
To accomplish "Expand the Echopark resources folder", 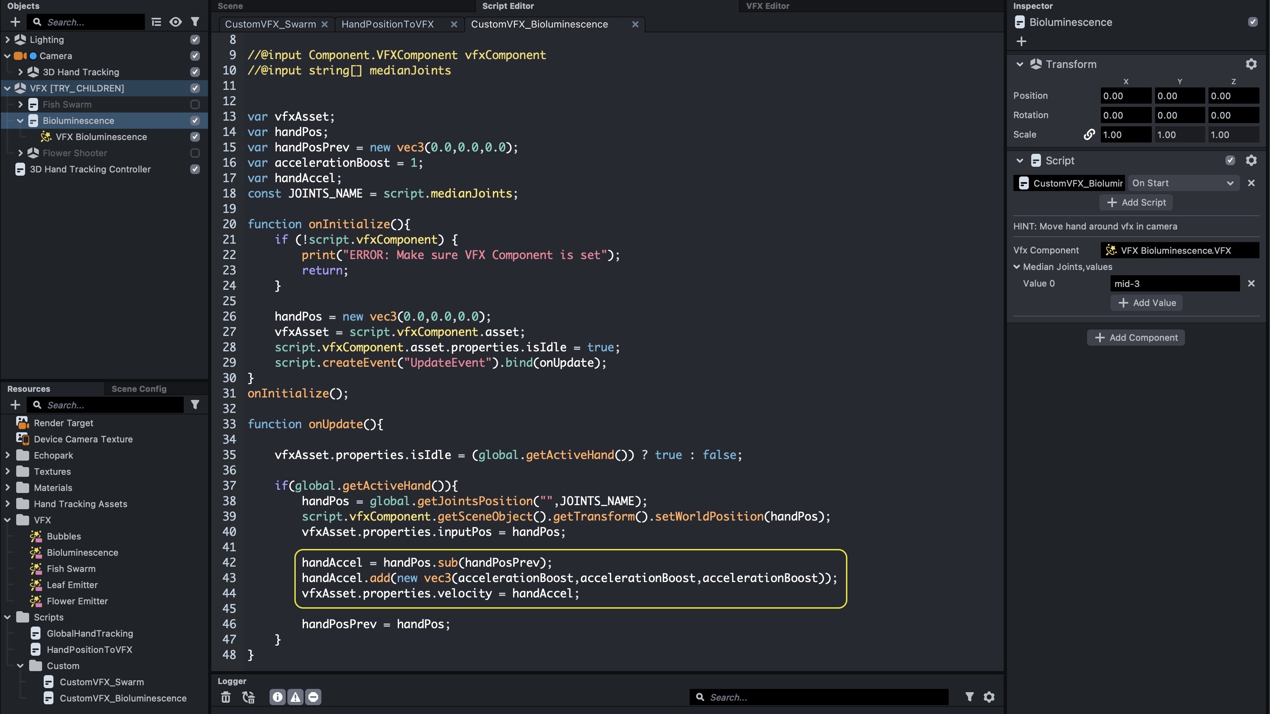I will click(7, 455).
